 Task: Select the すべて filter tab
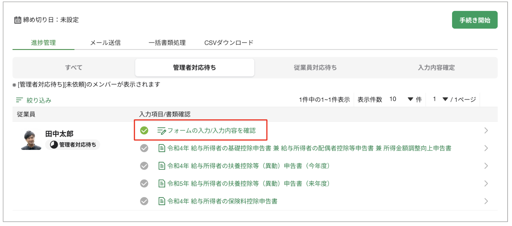point(74,68)
